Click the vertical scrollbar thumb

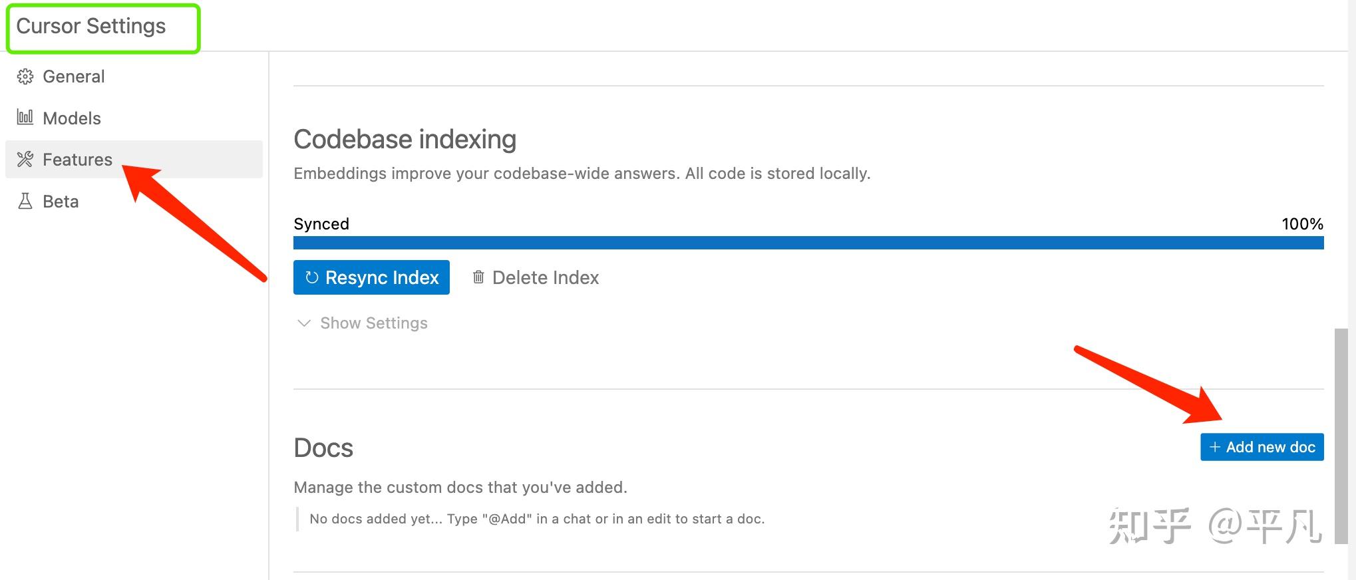1341,436
